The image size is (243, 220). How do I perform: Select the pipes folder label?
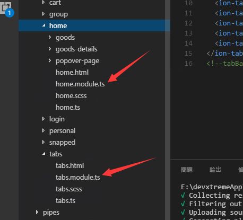click(x=51, y=213)
